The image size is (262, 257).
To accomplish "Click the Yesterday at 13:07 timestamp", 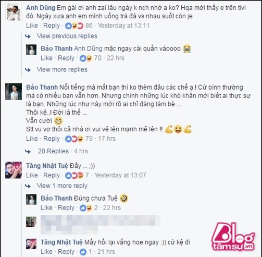I will tap(120, 175).
